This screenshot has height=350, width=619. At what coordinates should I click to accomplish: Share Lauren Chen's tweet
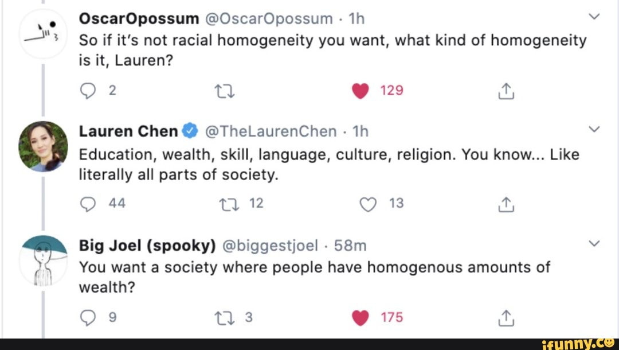point(506,204)
